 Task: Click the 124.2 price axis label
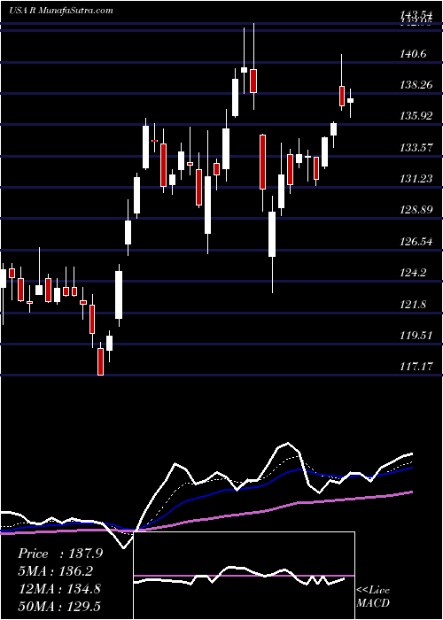coord(414,273)
